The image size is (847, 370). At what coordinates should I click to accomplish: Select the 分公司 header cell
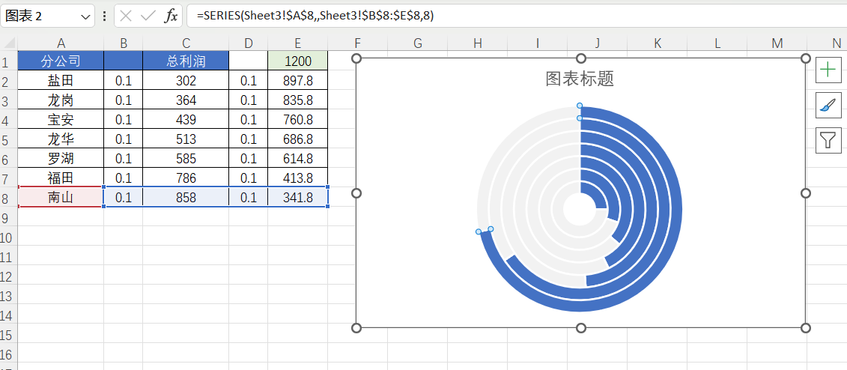click(61, 61)
